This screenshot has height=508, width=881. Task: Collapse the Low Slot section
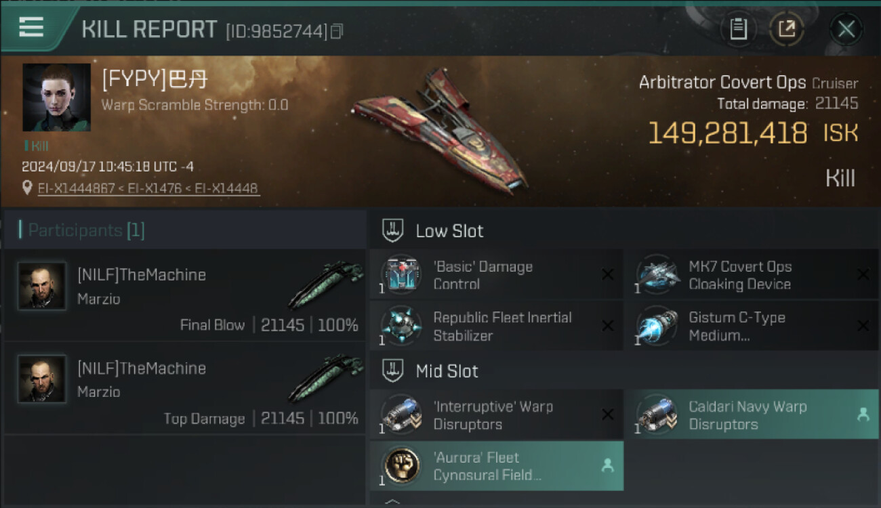pyautogui.click(x=394, y=230)
